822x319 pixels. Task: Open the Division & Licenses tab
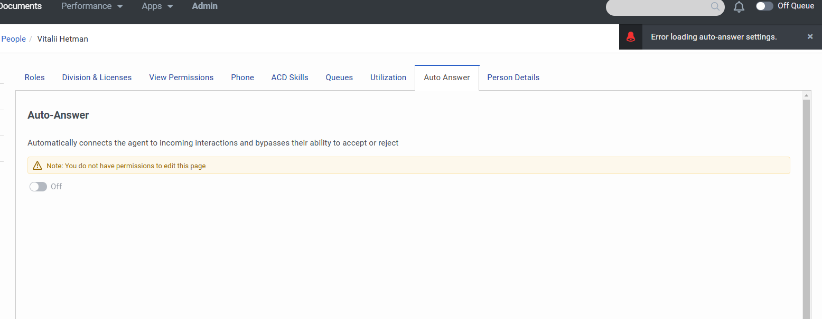tap(97, 78)
